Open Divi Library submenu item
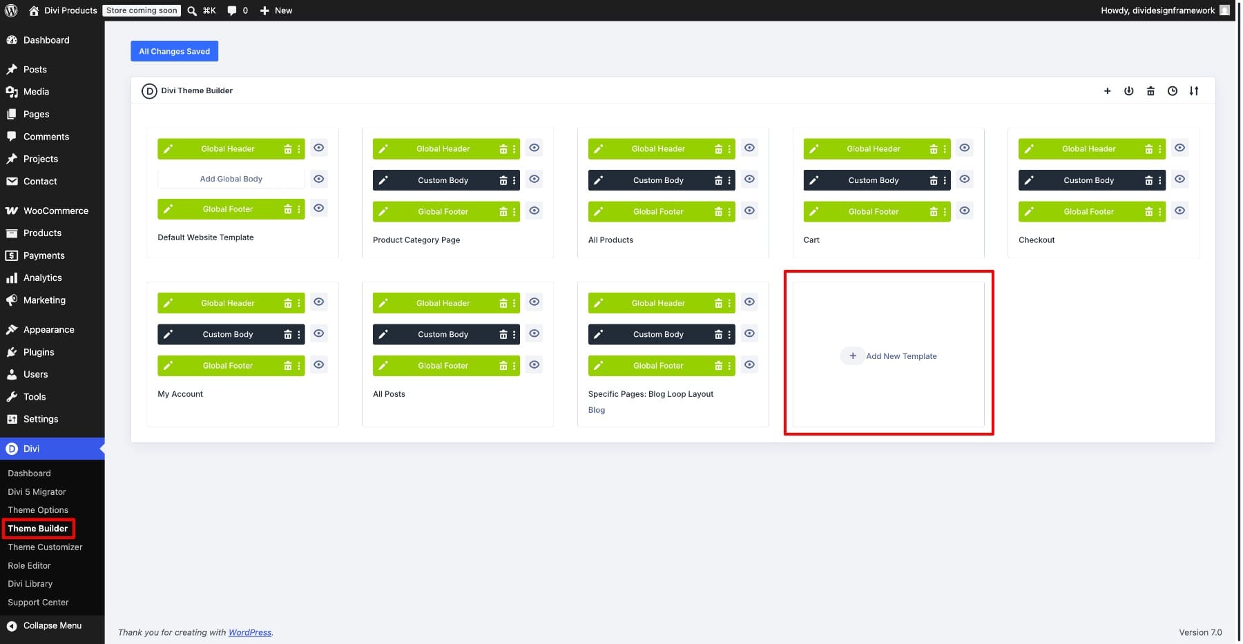The image size is (1243, 644). coord(30,584)
